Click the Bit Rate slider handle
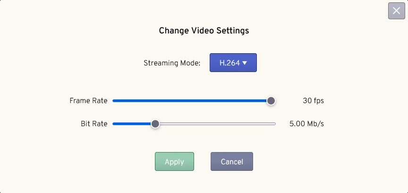408x193 pixels. [x=155, y=124]
